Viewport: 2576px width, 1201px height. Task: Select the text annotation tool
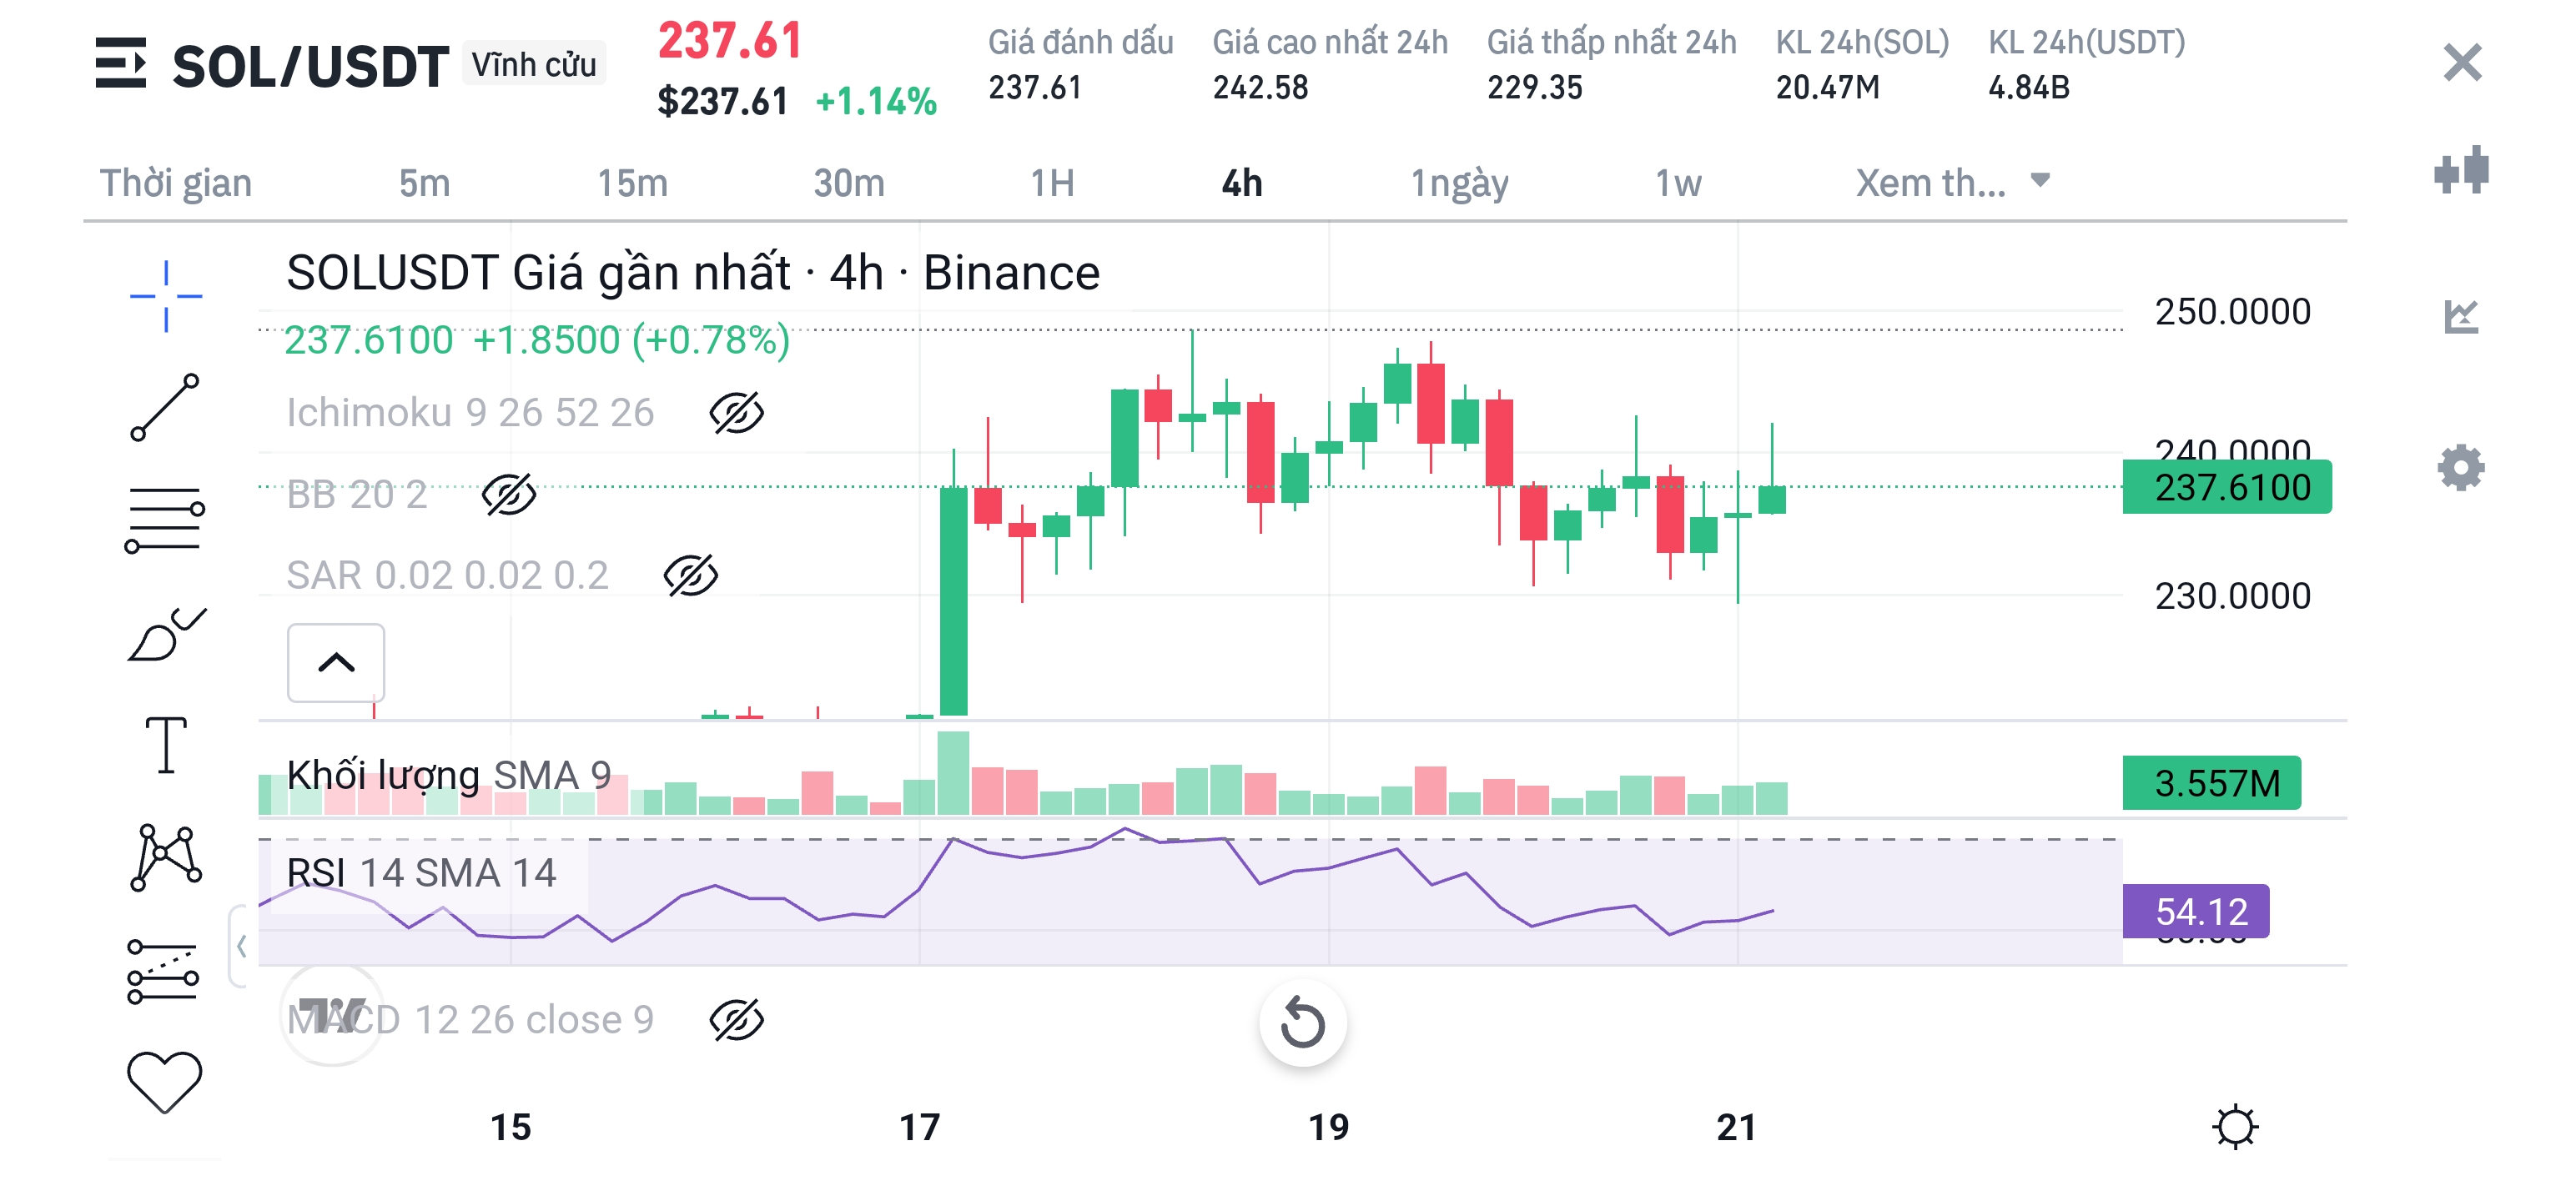(x=165, y=745)
